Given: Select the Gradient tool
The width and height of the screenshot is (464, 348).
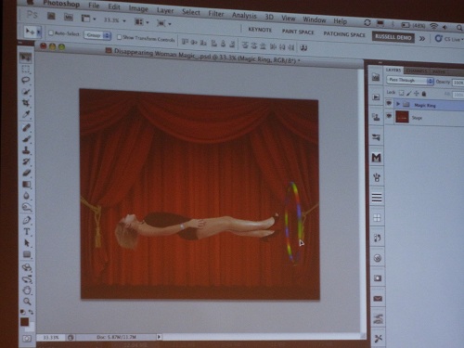Looking at the screenshot, I should pos(26,185).
